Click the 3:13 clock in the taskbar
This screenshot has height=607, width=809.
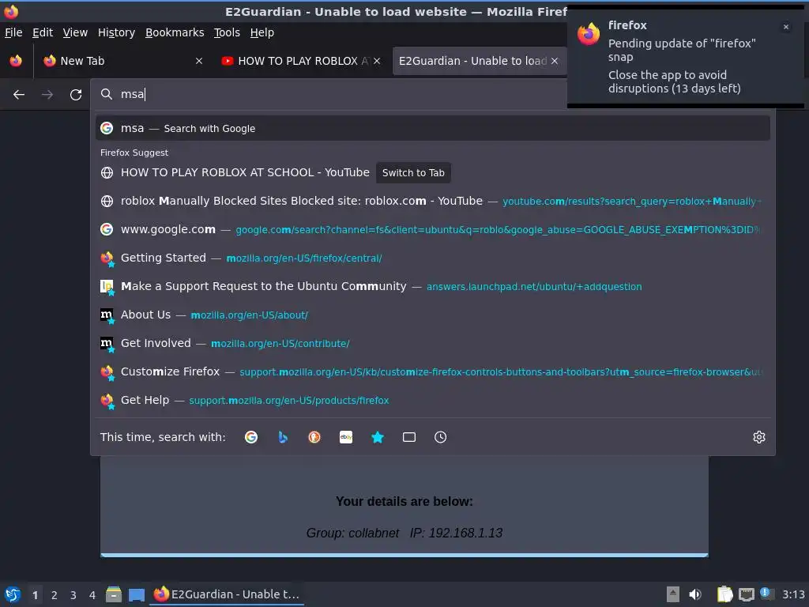(793, 594)
